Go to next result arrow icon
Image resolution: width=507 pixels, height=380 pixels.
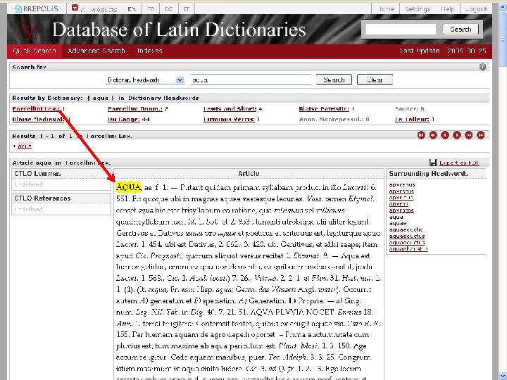[x=457, y=135]
